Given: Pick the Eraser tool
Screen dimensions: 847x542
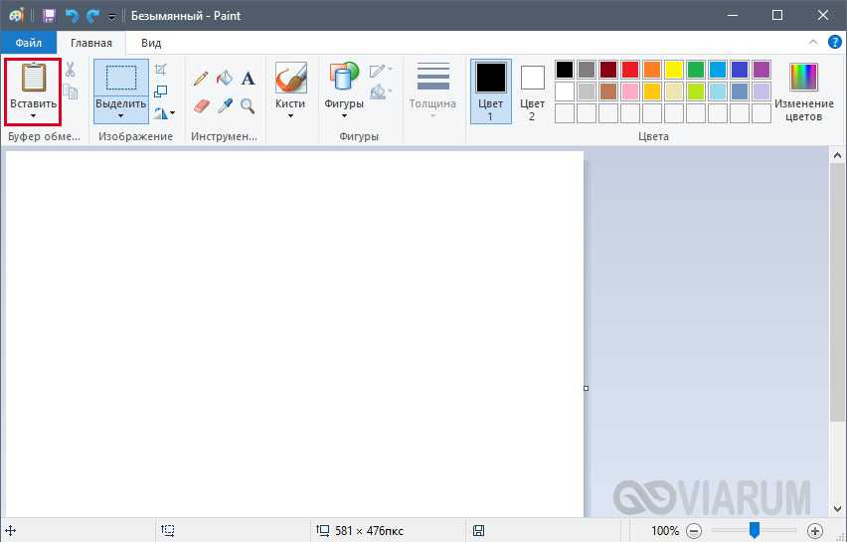Looking at the screenshot, I should click(x=201, y=105).
